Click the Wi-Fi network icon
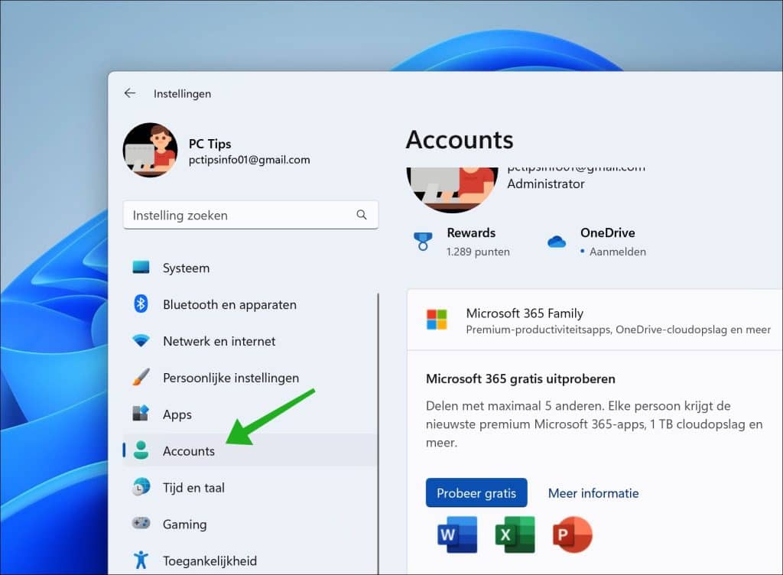Screen dimensions: 783x575 click(x=141, y=341)
